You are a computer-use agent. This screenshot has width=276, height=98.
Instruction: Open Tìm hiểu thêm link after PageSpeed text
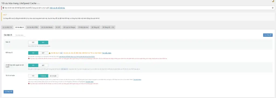[x=89, y=82]
